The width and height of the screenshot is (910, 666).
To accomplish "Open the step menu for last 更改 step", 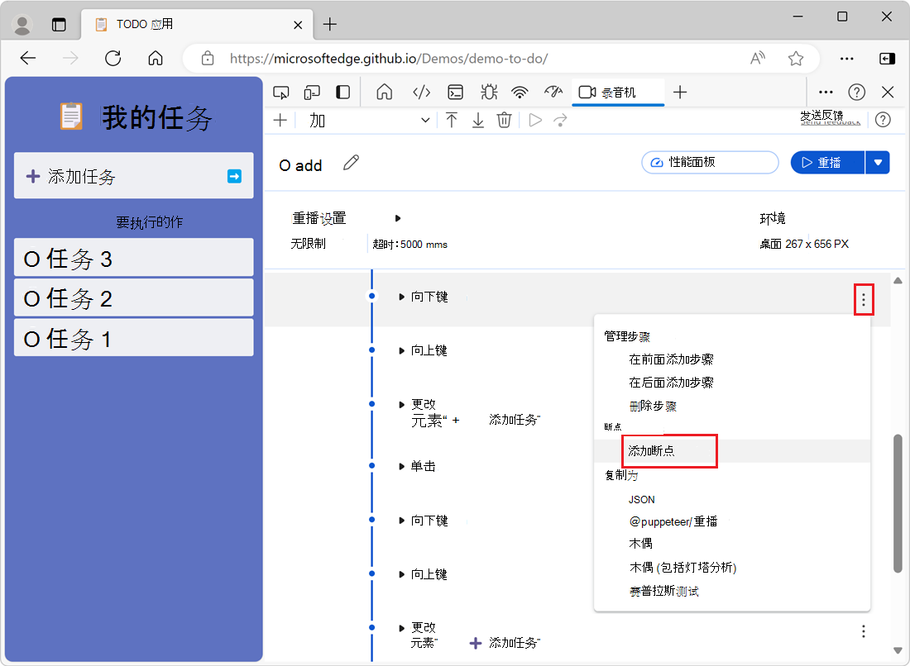I will [864, 631].
